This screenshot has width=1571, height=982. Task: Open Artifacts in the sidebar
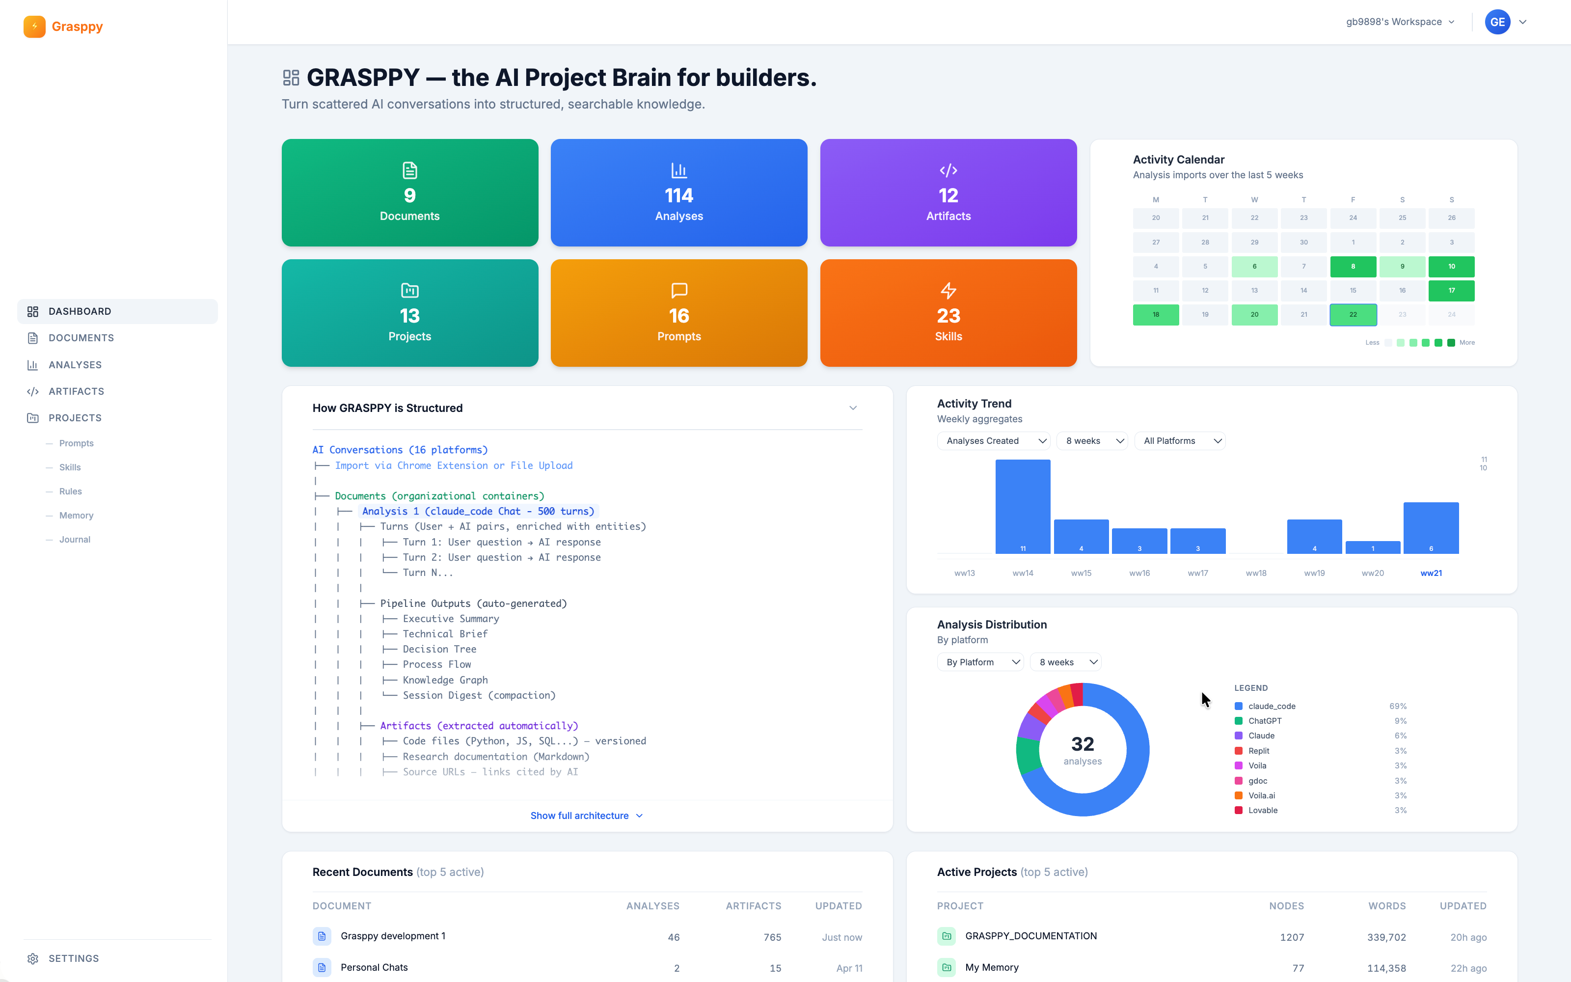(117, 392)
